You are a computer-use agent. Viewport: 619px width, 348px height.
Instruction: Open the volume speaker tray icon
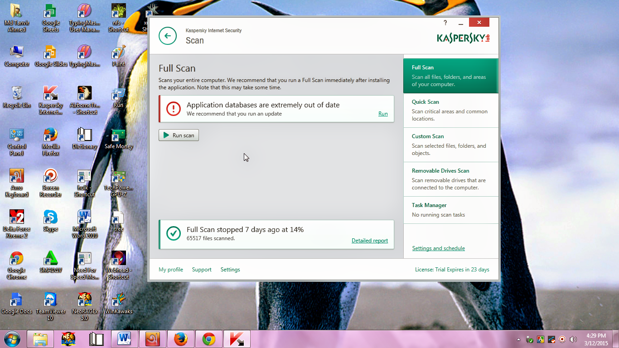tap(573, 339)
